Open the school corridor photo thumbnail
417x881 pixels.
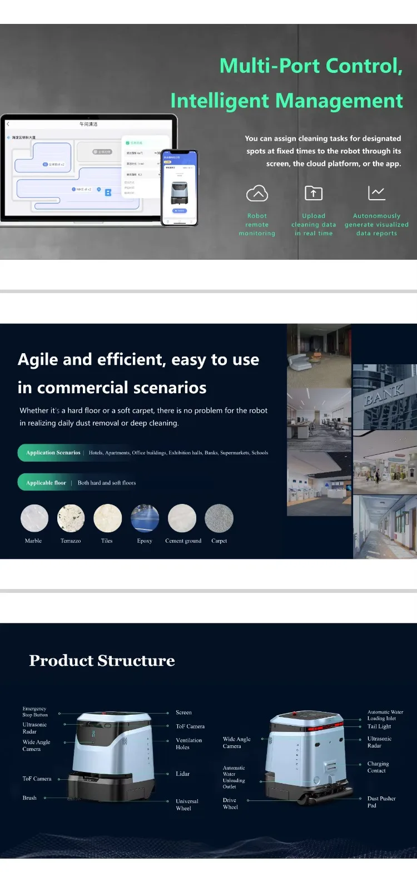click(385, 527)
